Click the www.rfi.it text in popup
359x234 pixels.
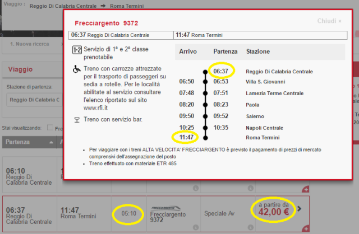pos(95,107)
